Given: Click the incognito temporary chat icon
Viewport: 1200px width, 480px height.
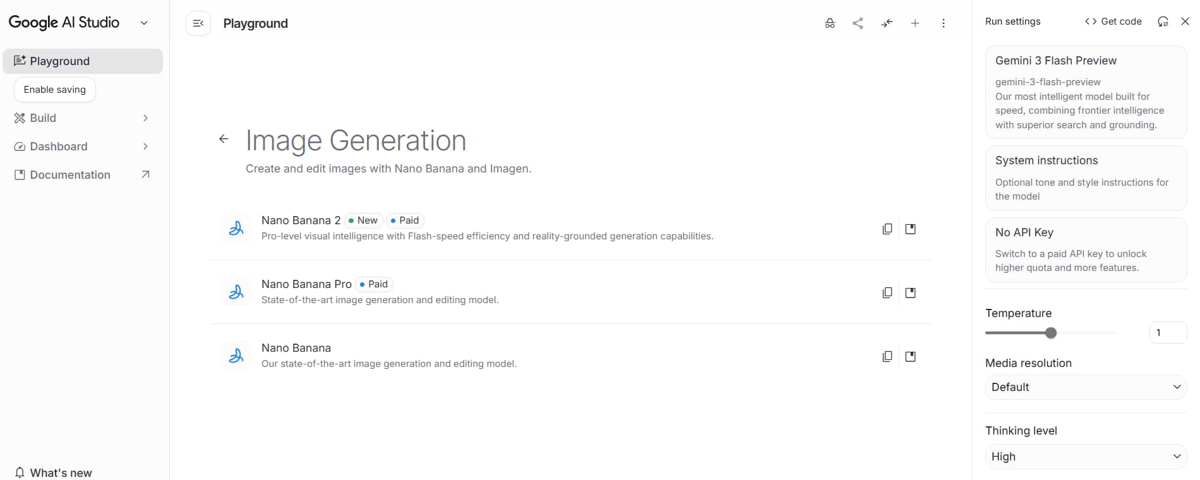Looking at the screenshot, I should (x=830, y=23).
